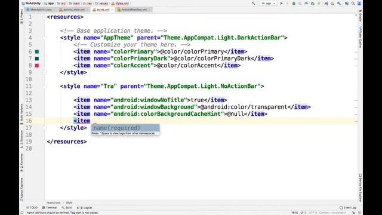Click the UTF-8 encoding status item
Viewport: 382px width, 215px height.
pos(313,213)
